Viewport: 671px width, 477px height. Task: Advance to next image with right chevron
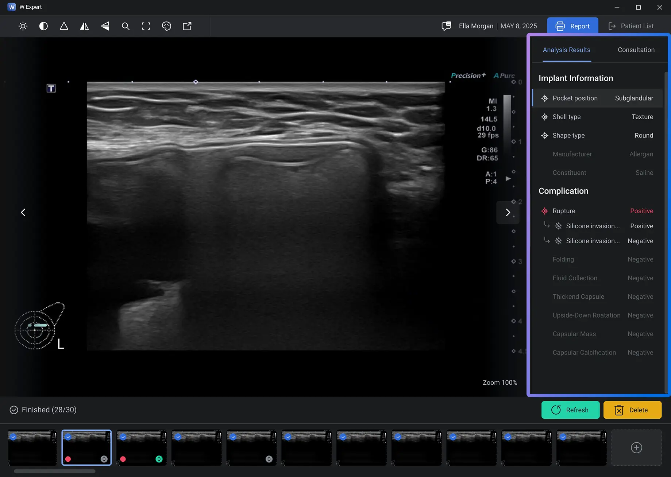click(508, 212)
